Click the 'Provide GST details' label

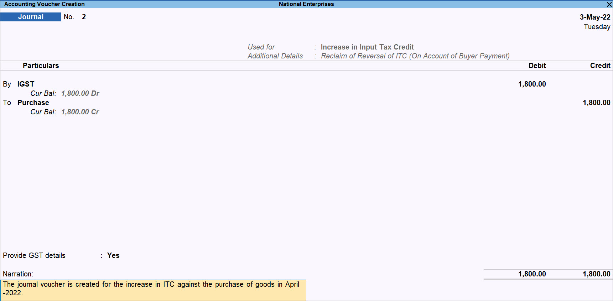pos(34,255)
